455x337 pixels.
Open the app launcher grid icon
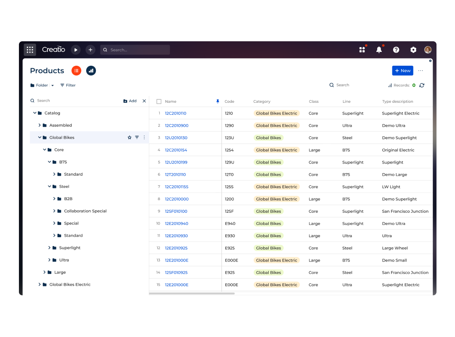[30, 50]
